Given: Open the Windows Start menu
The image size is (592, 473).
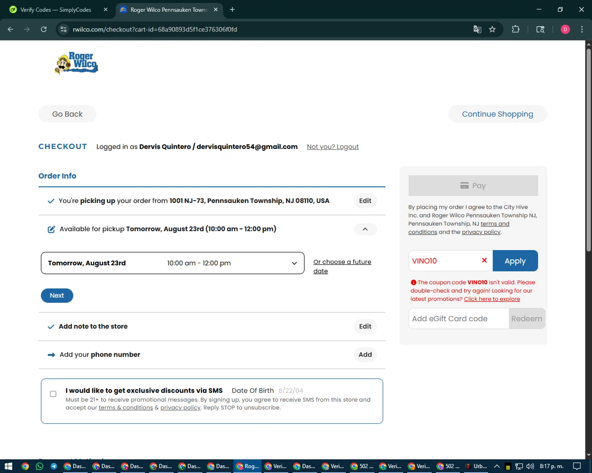Looking at the screenshot, I should pyautogui.click(x=8, y=466).
